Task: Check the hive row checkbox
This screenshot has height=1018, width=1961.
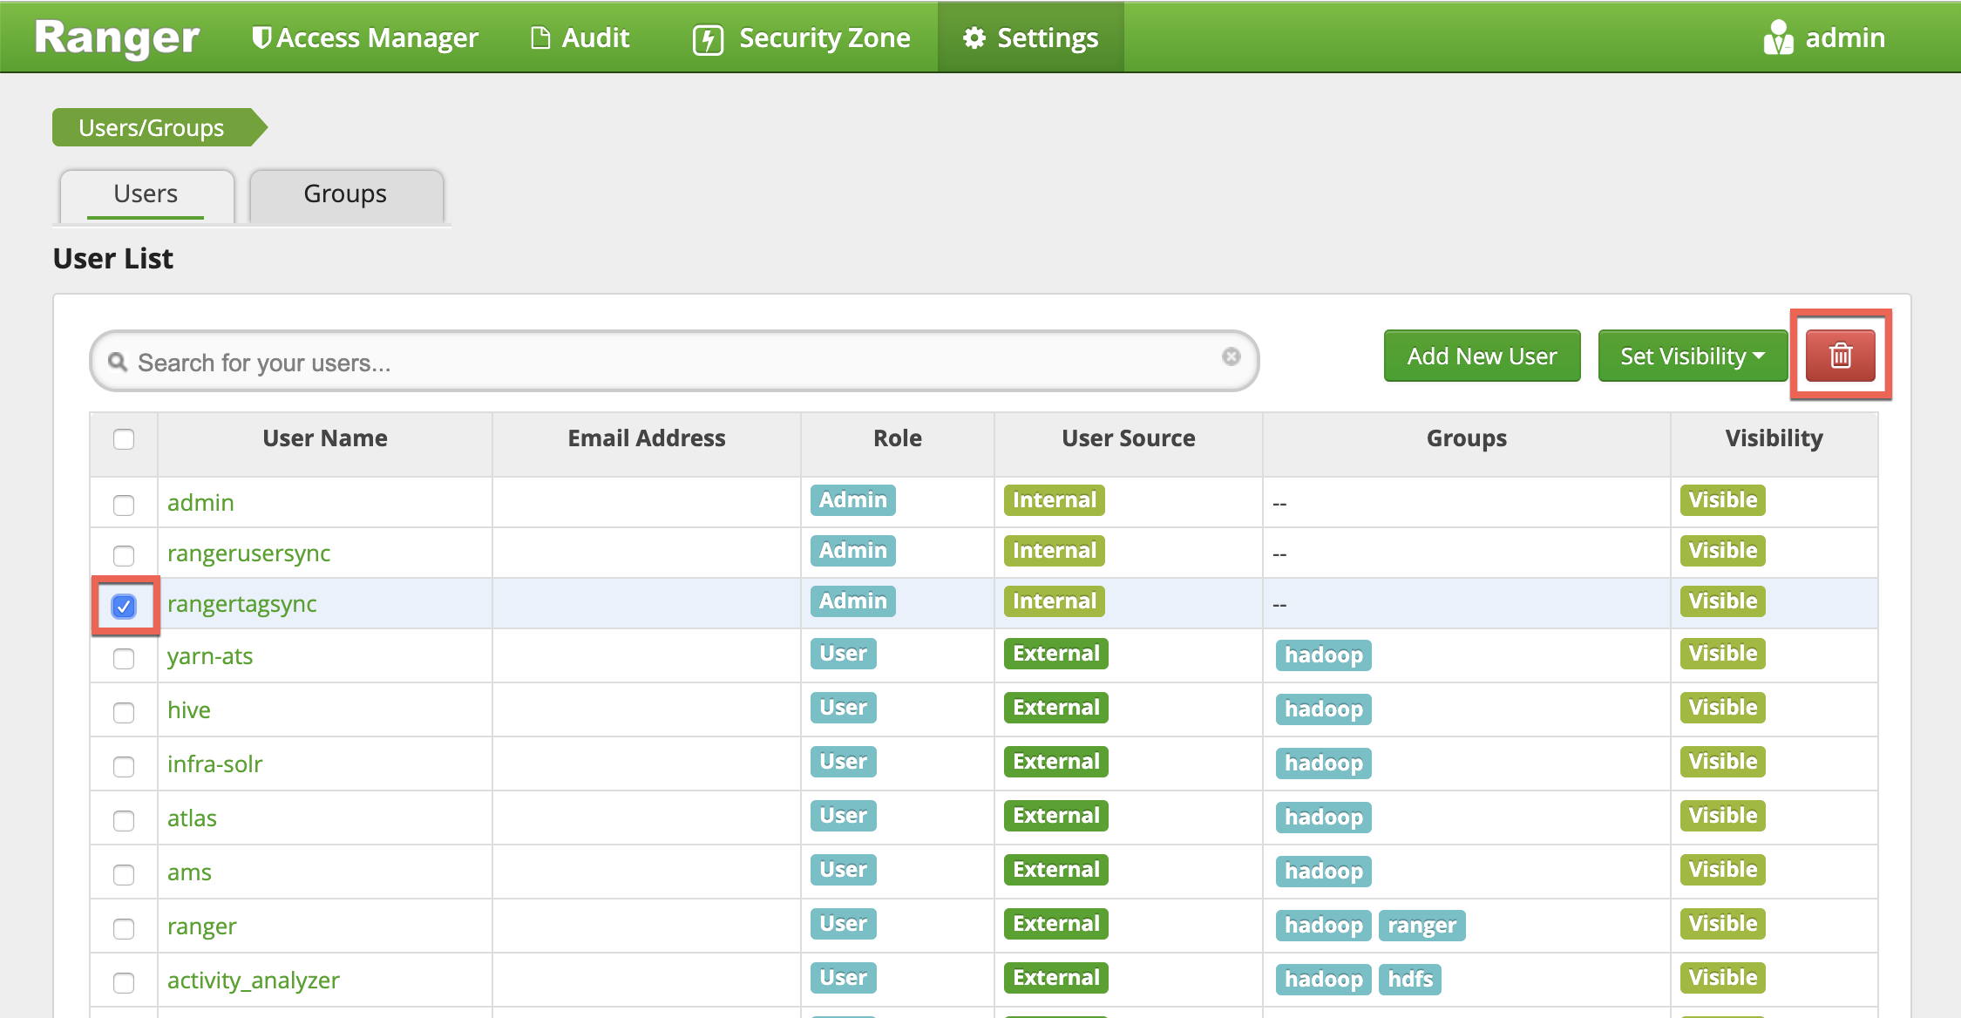Action: (124, 713)
